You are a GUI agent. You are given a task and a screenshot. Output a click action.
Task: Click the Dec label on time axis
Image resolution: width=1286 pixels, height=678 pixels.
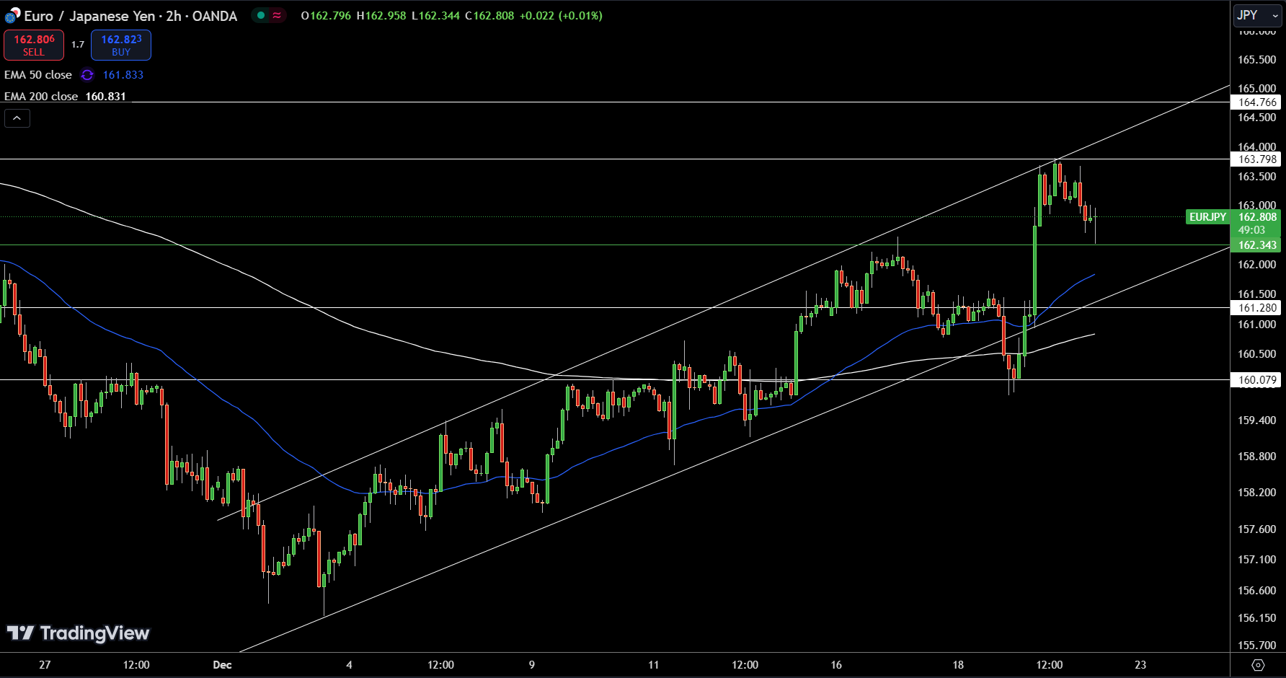click(x=222, y=665)
